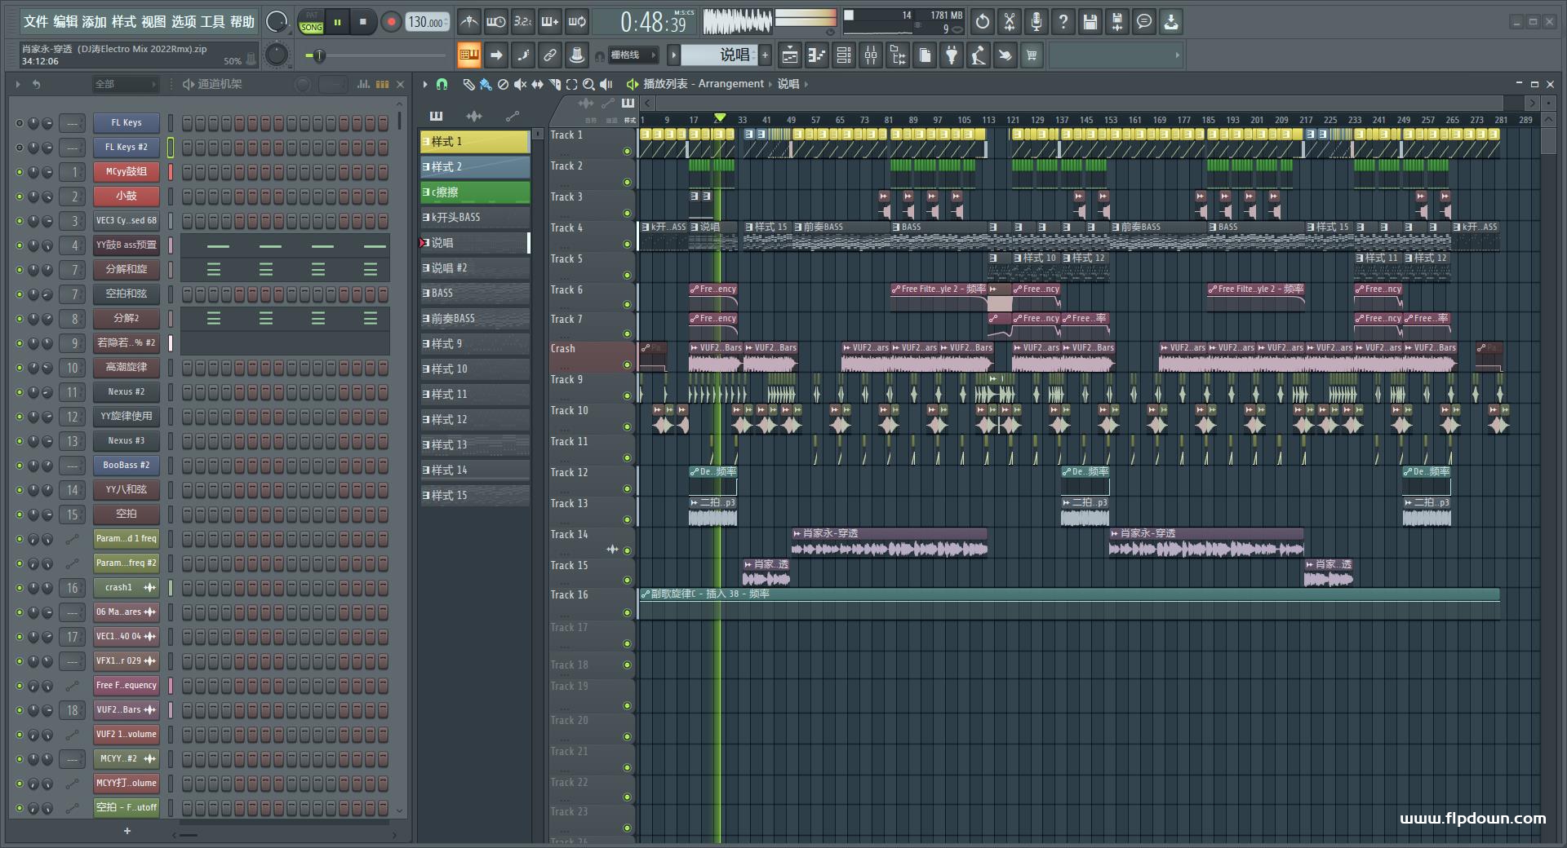Select 前奏BASS in the pattern picker
1567x848 pixels.
point(475,318)
